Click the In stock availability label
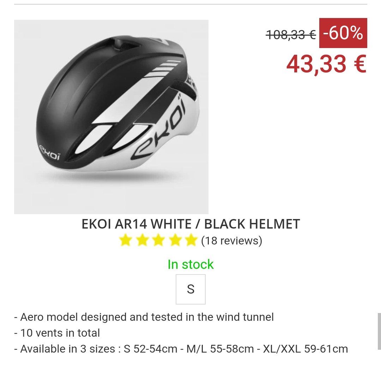381x366 pixels. pos(190,264)
